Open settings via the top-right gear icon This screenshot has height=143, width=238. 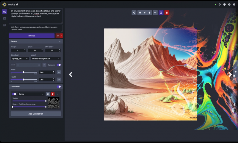(x=220, y=4)
